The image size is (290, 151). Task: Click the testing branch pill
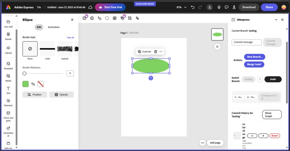point(248,79)
